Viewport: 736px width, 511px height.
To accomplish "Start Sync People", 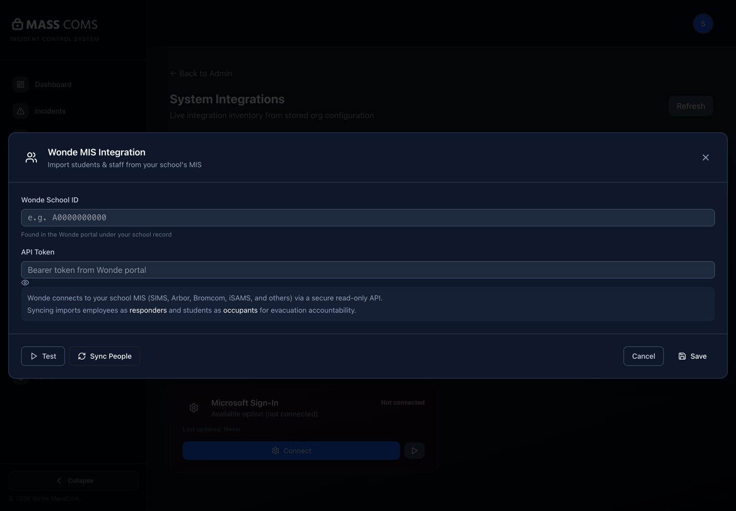I will click(x=104, y=356).
